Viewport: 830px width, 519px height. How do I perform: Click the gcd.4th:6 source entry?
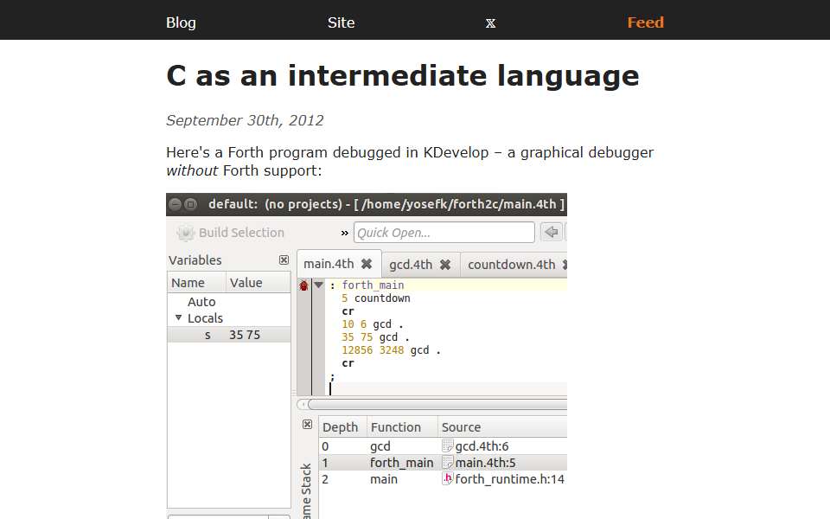(482, 446)
